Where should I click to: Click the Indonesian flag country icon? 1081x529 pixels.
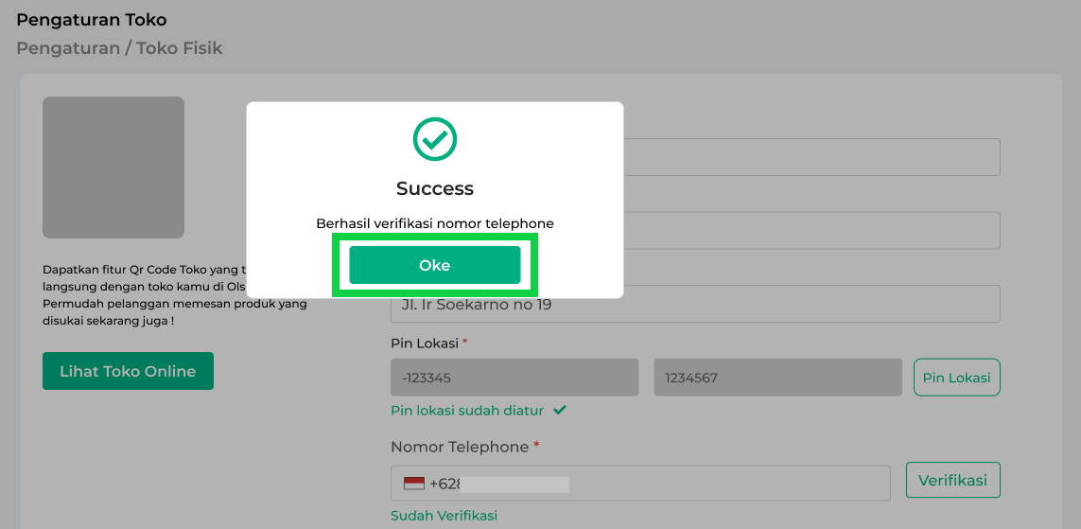414,484
